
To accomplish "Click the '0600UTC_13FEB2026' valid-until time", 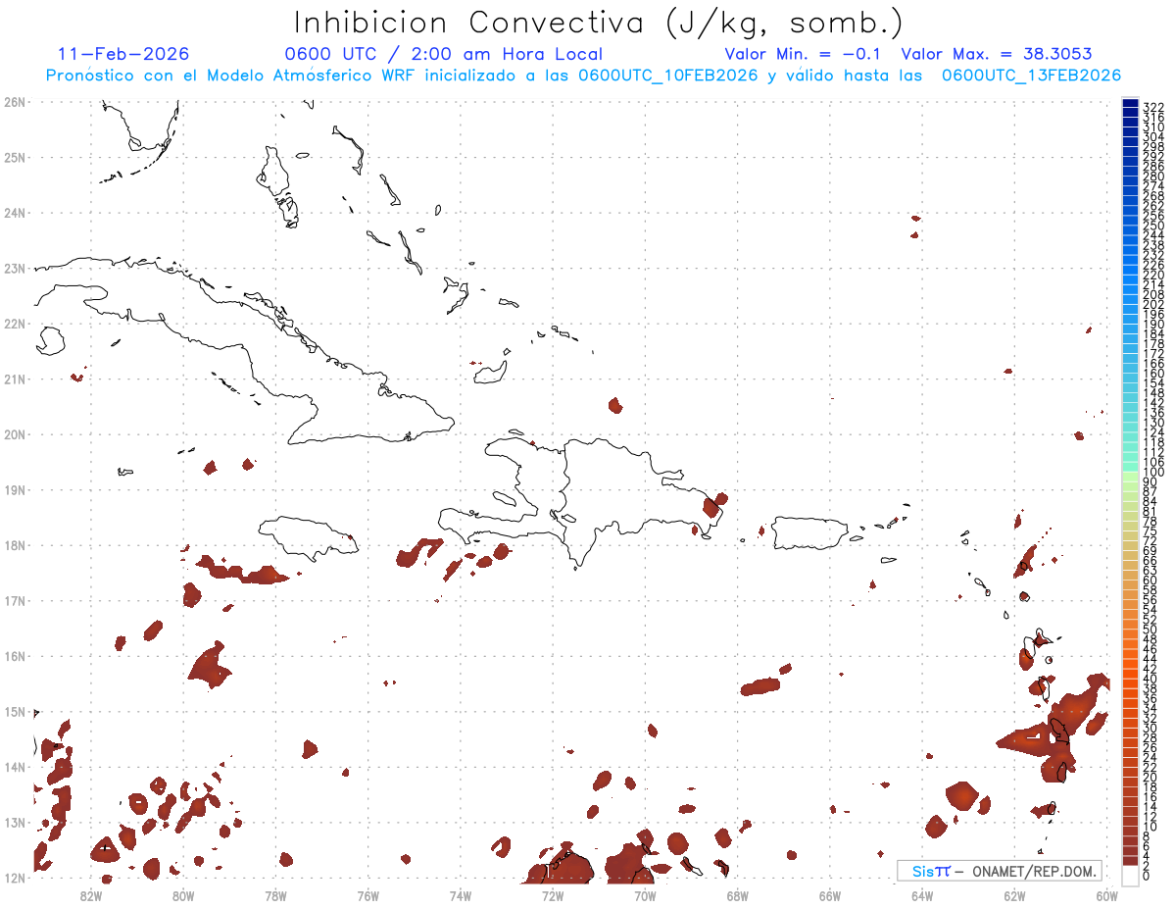I will click(x=1031, y=76).
